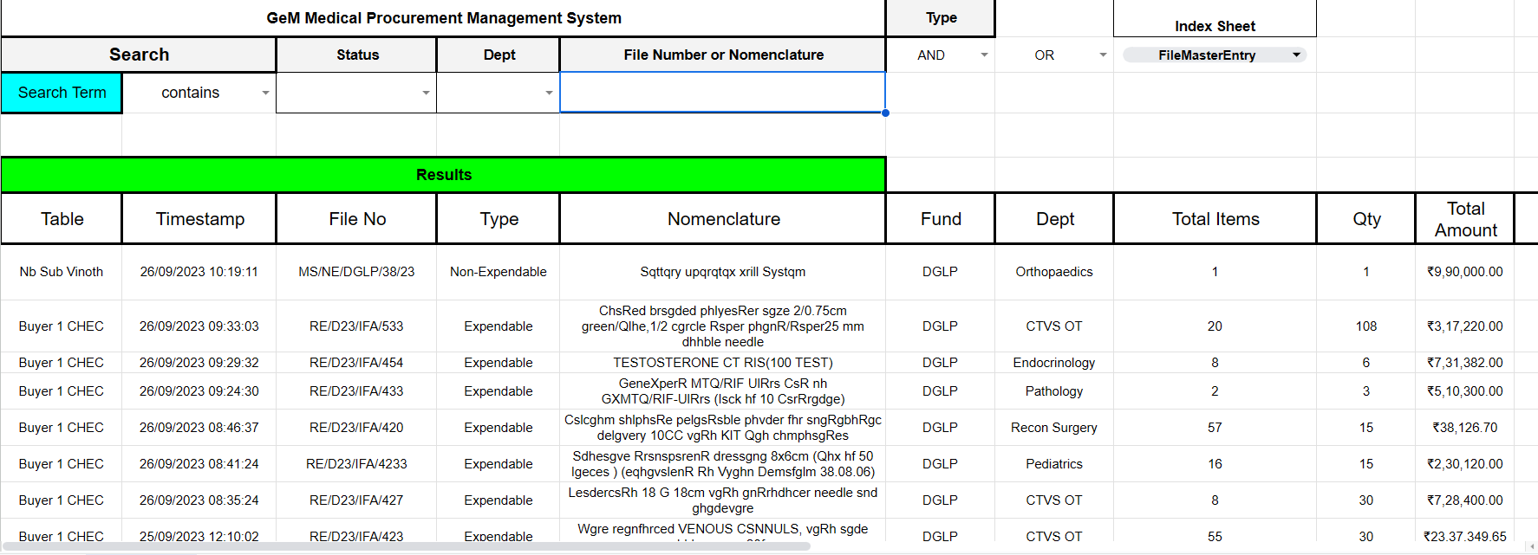This screenshot has width=1538, height=555.
Task: Select file number RE/D23/IFA/427
Action: pyautogui.click(x=356, y=500)
